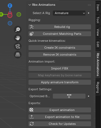The height and width of the screenshot is (128, 101).
Task: Open the Rigging sidebar tab
Action: [98, 87]
